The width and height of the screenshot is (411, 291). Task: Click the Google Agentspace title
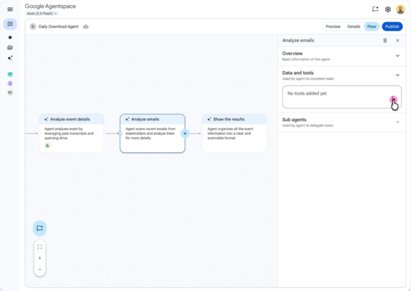tap(50, 6)
